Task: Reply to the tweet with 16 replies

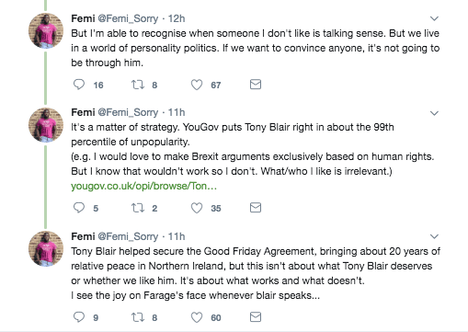Action: point(79,85)
